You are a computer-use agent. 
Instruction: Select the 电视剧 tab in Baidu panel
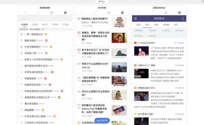click(x=166, y=25)
